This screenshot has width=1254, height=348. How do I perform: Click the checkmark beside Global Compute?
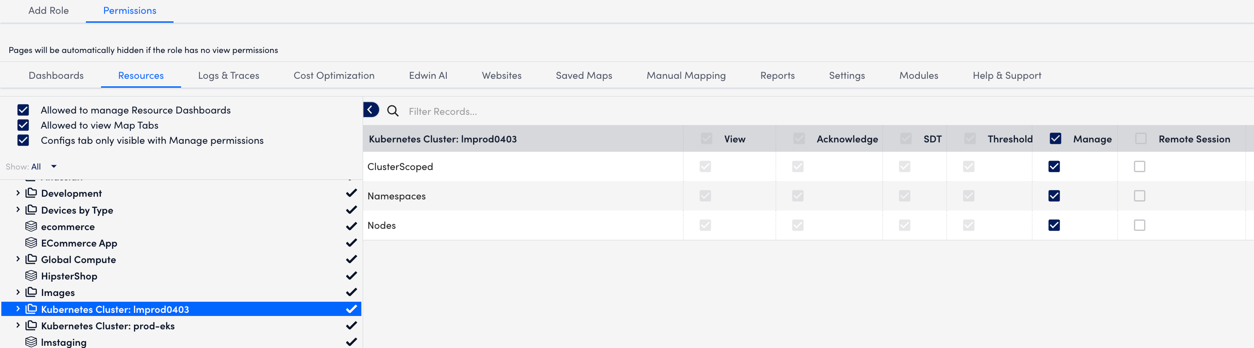(x=351, y=259)
